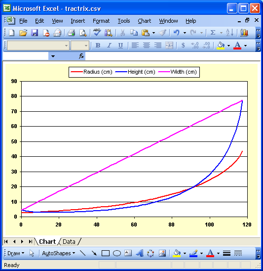Select the Format Painter brush icon

[x=162, y=33]
